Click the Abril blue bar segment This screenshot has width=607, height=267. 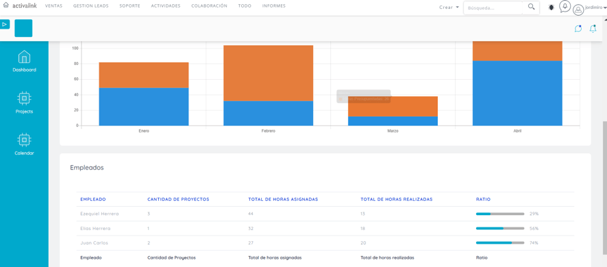tap(517, 93)
